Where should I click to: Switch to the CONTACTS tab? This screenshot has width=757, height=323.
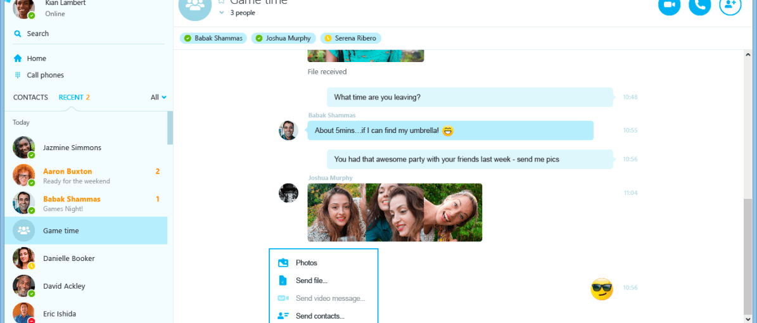tap(30, 97)
